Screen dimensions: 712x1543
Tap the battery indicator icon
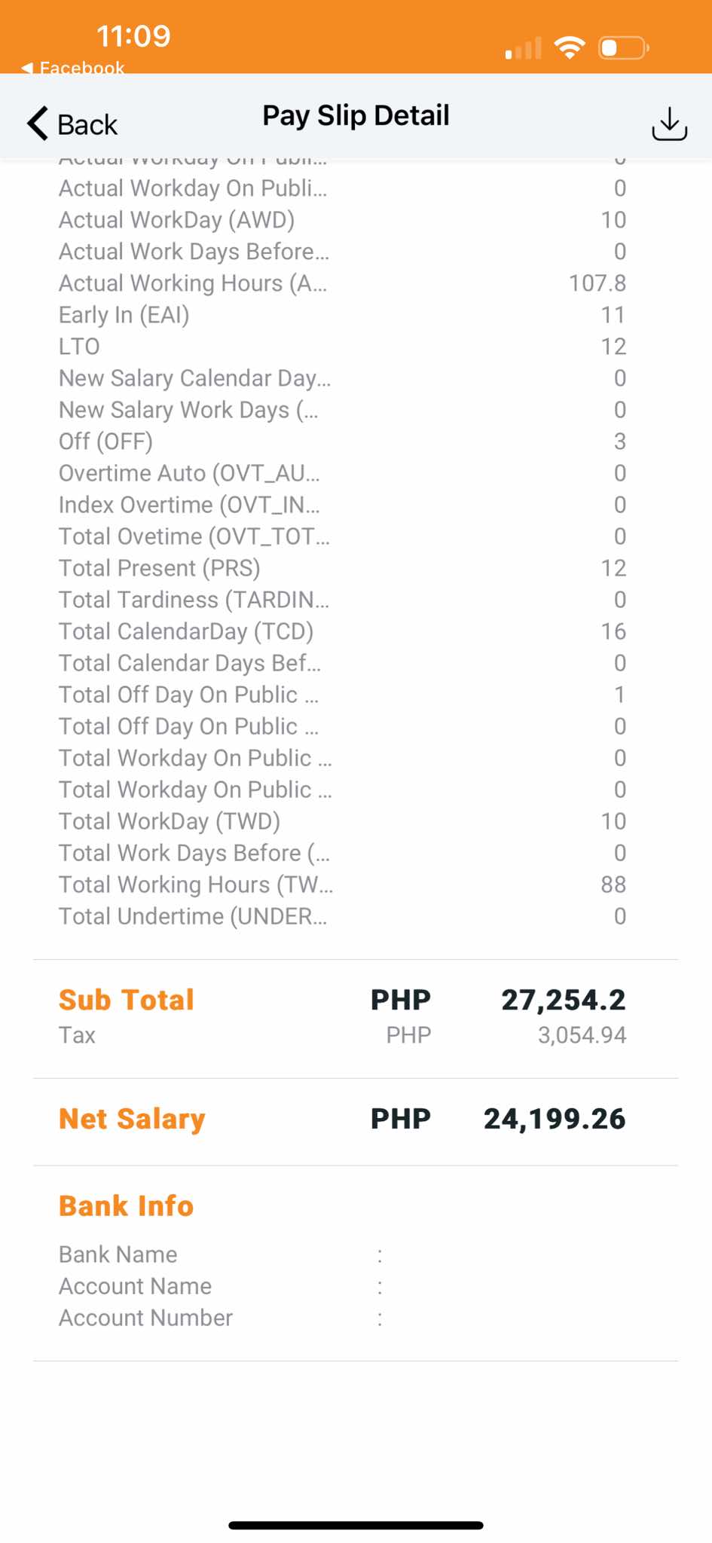[x=623, y=48]
